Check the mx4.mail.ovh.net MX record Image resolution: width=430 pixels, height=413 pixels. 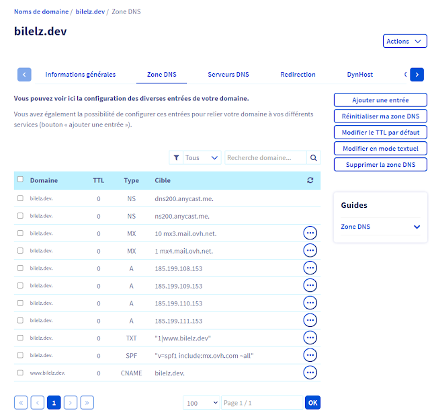tap(20, 250)
